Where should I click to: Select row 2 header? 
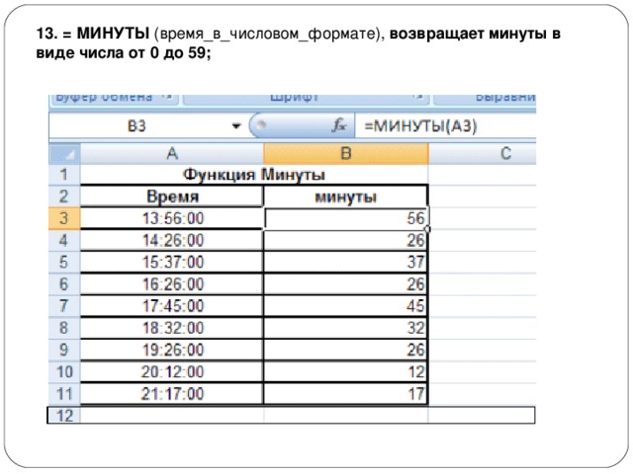[64, 197]
